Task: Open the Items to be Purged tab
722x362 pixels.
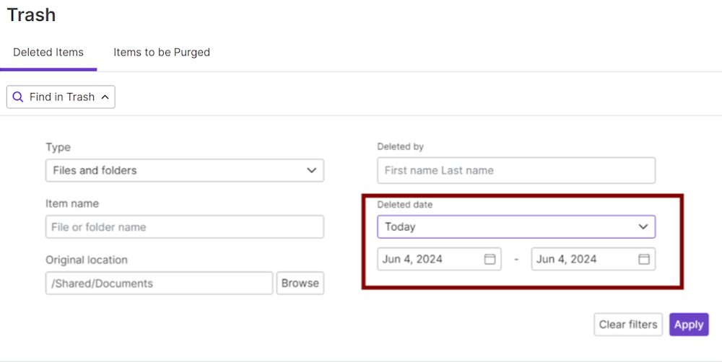Action: point(162,53)
